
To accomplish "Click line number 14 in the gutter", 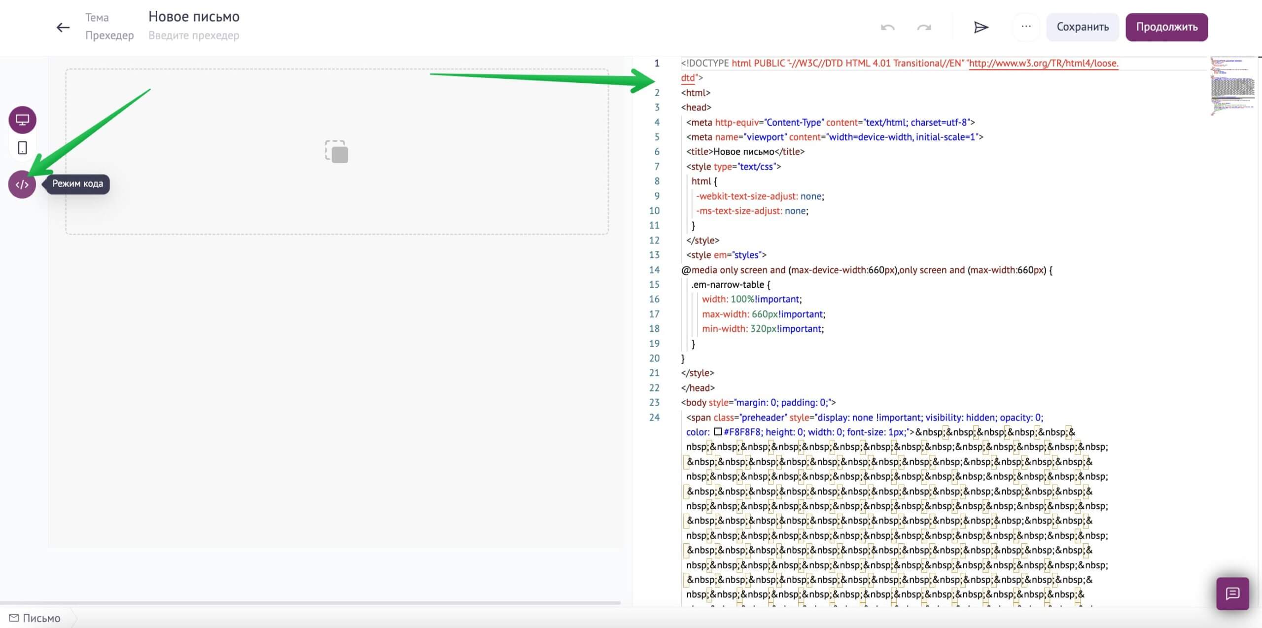I will point(654,270).
